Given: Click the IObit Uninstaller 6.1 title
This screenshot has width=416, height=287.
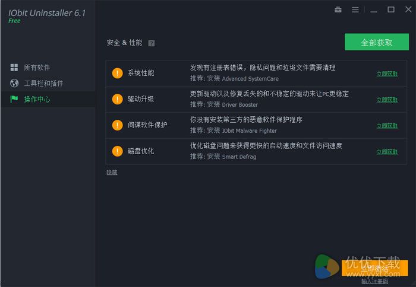Looking at the screenshot, I should [47, 12].
